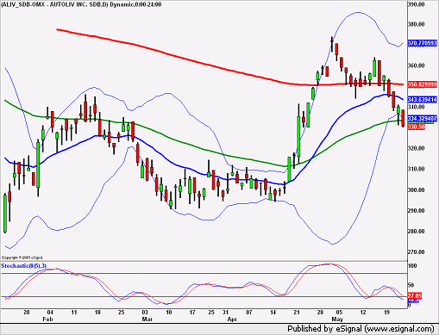The image size is (439, 335).
Task: Click the 390.00 price axis label
Action: [x=417, y=4]
